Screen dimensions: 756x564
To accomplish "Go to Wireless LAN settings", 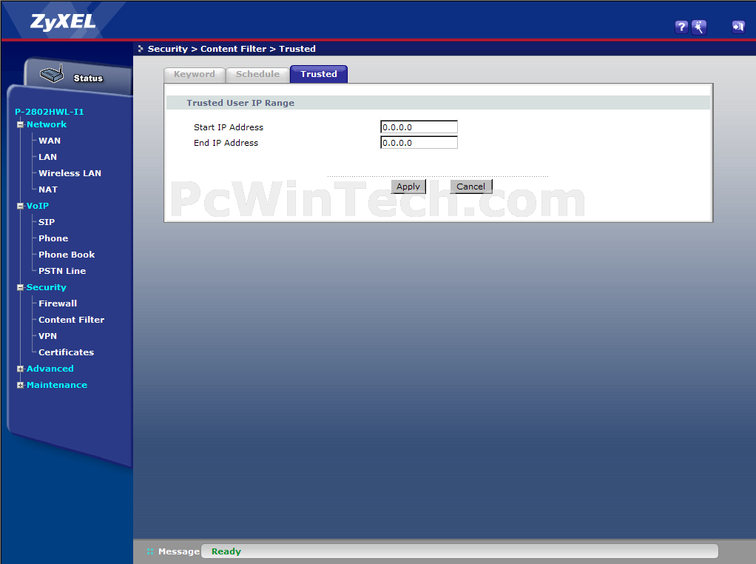I will click(x=70, y=173).
